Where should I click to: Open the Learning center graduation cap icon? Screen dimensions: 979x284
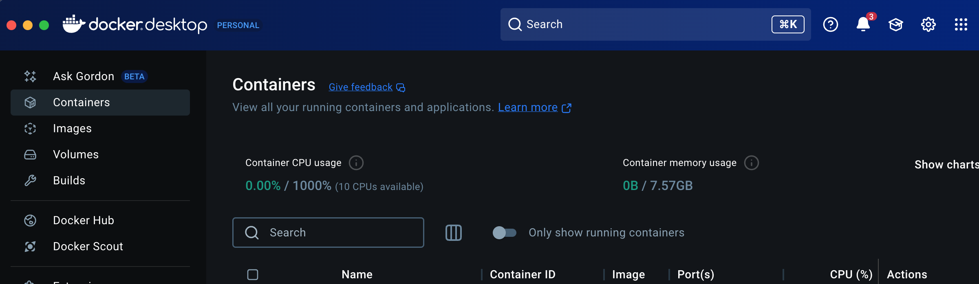click(895, 24)
